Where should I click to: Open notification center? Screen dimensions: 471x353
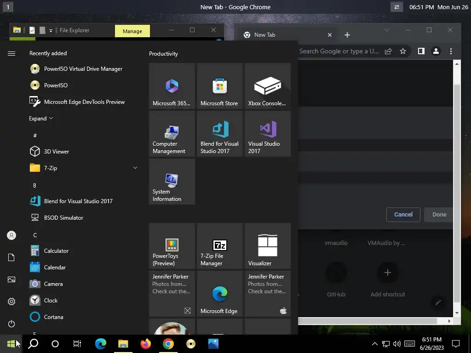456,344
